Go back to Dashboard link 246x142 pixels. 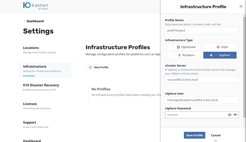click(x=35, y=21)
